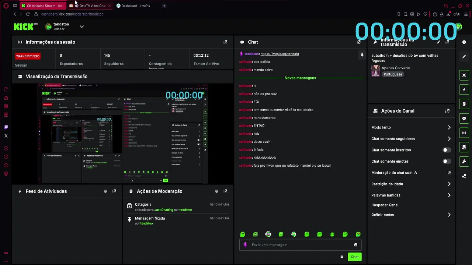Click tondatoo in Mensagem fixada entry

[x=146, y=223]
